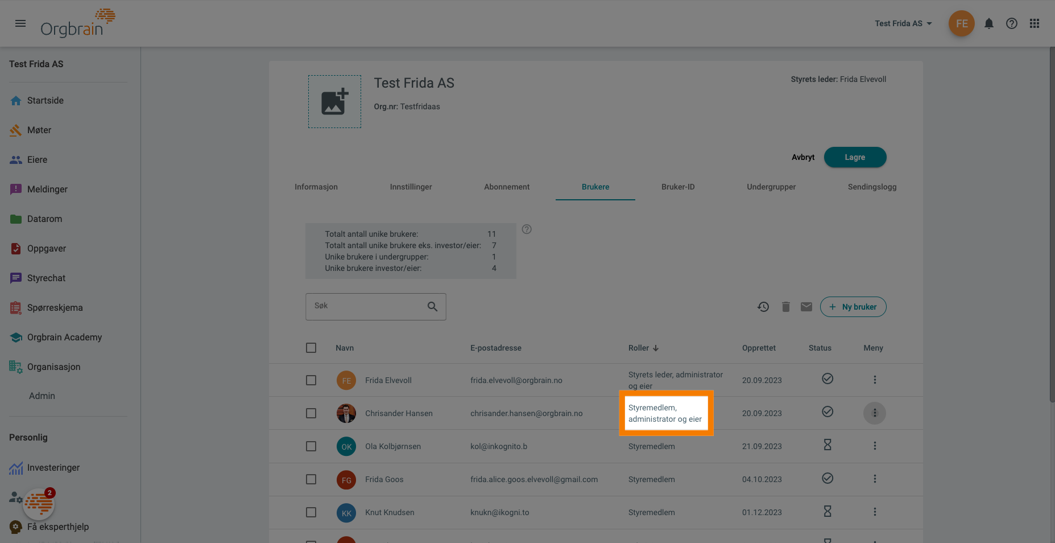This screenshot has width=1055, height=543.
Task: Click active status icon for Chrisander Hansen
Action: [x=828, y=412]
